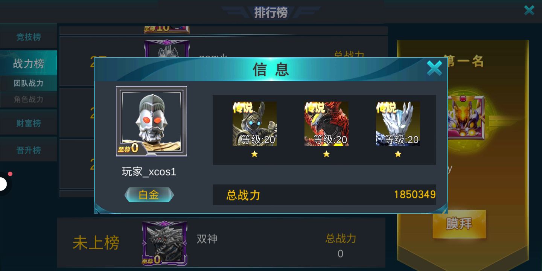Open the 竞技榜 arena ranking tab

tap(29, 37)
